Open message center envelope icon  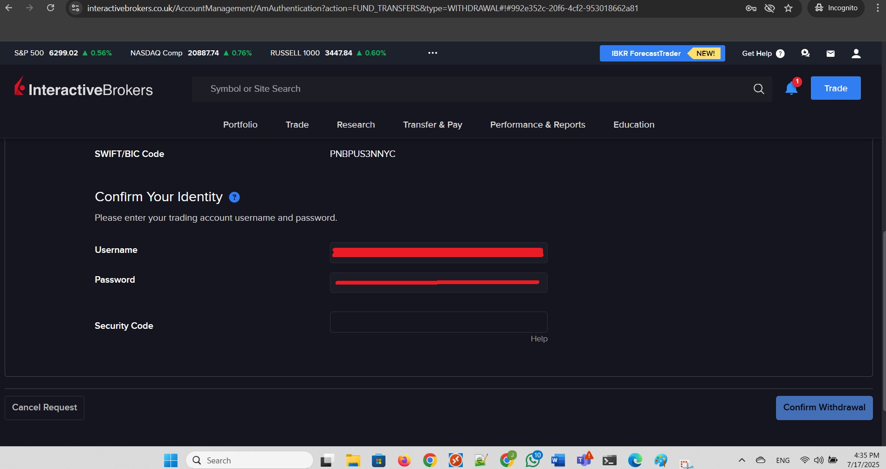pos(831,54)
